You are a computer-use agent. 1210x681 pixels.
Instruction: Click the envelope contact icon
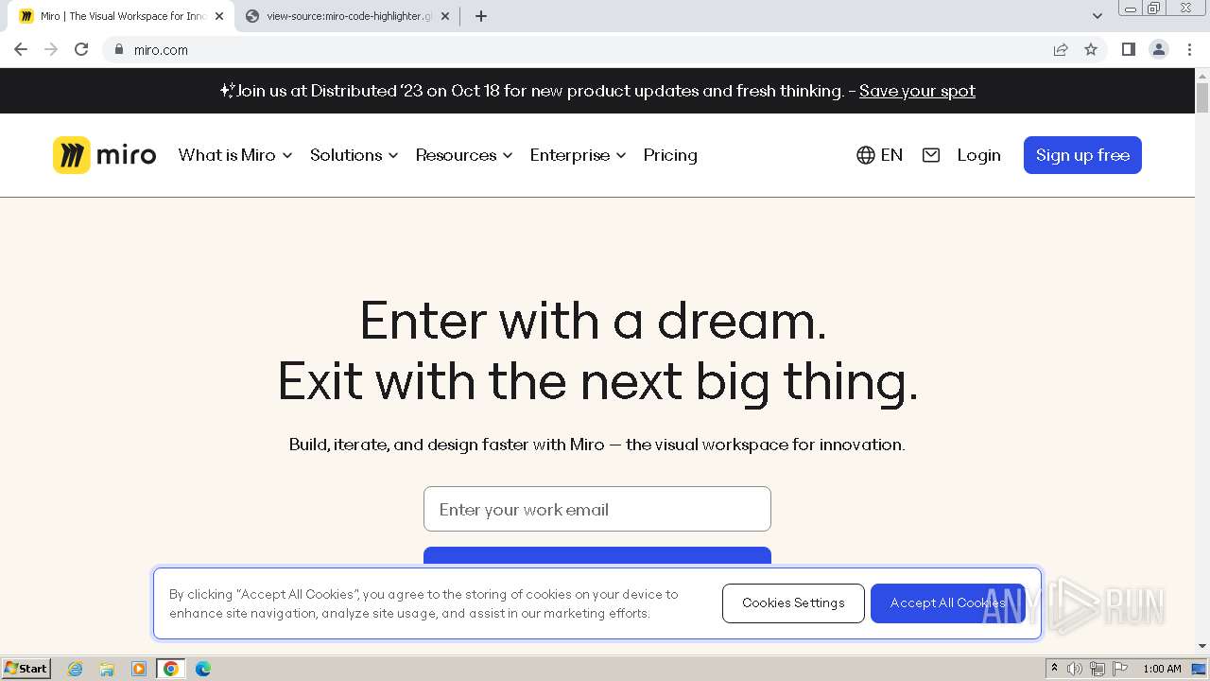tap(931, 155)
